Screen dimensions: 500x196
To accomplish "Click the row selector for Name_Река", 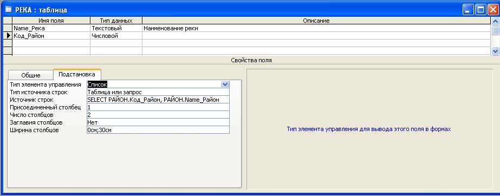I will point(8,28).
